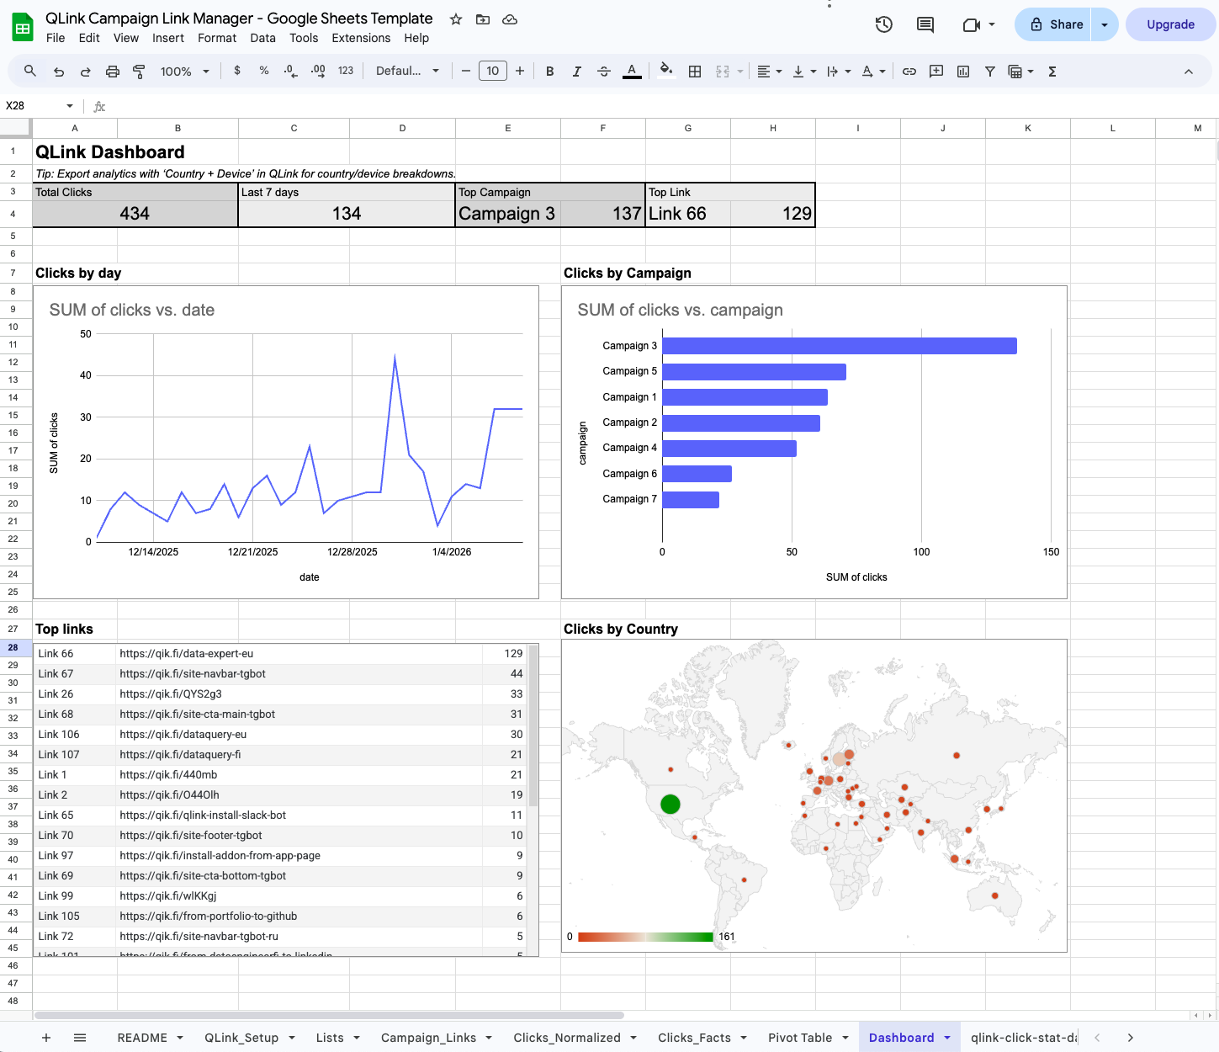
Task: Click the insert link icon
Action: click(x=909, y=71)
